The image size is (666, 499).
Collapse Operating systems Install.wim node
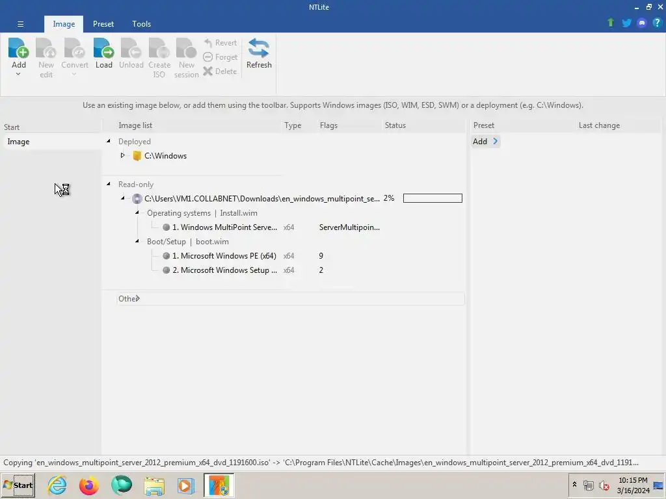tap(137, 212)
